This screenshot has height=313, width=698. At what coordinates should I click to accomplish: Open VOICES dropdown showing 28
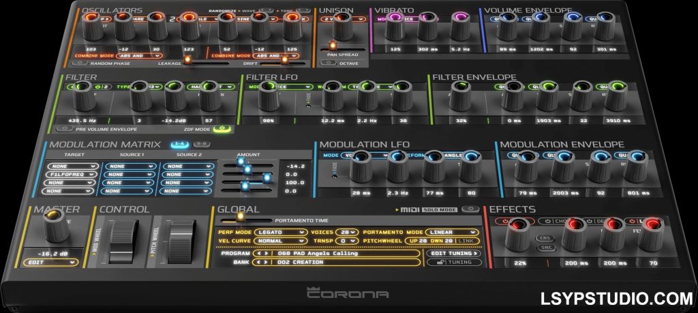click(x=347, y=232)
